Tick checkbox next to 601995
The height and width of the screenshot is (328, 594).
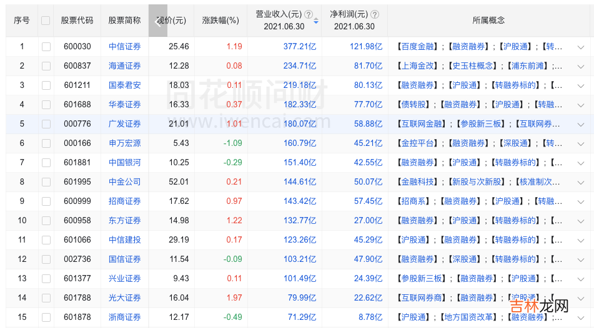46,182
